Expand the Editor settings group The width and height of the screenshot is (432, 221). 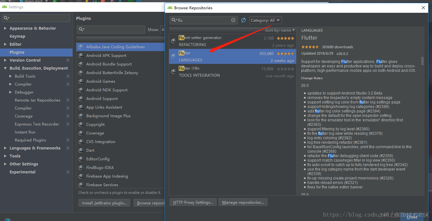(x=5, y=44)
